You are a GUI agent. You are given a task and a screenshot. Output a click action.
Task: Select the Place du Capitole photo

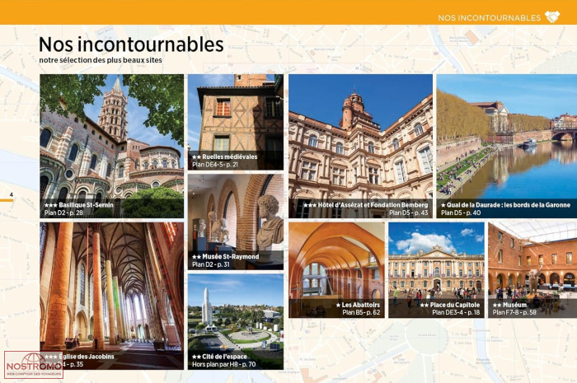[436, 270]
